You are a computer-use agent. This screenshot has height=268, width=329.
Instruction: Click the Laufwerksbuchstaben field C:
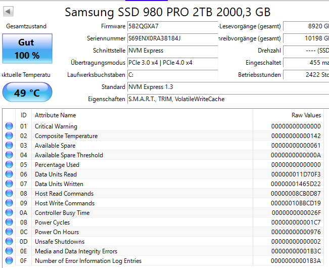click(x=172, y=75)
